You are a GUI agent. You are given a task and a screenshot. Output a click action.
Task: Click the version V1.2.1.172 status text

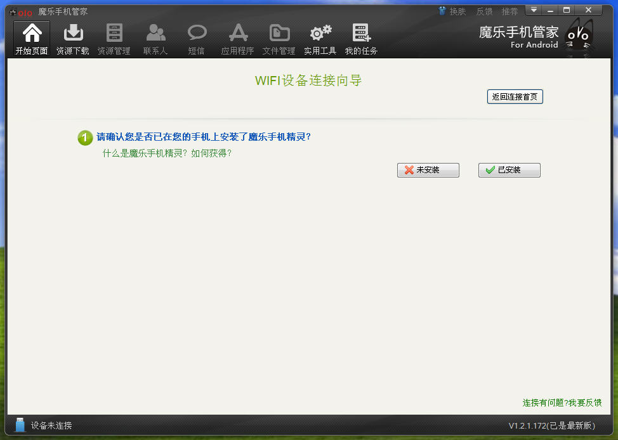pyautogui.click(x=552, y=425)
